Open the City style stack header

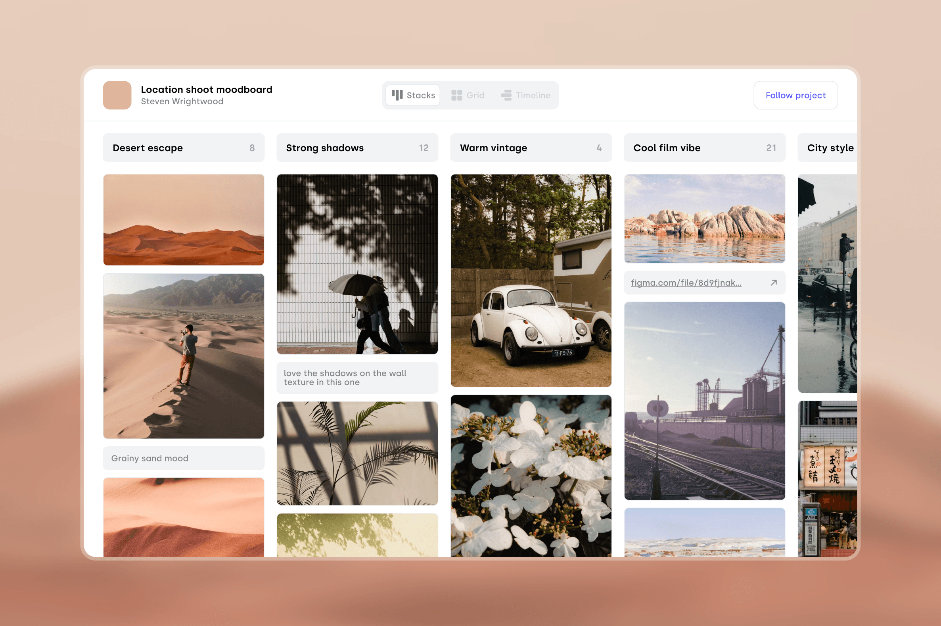[829, 148]
